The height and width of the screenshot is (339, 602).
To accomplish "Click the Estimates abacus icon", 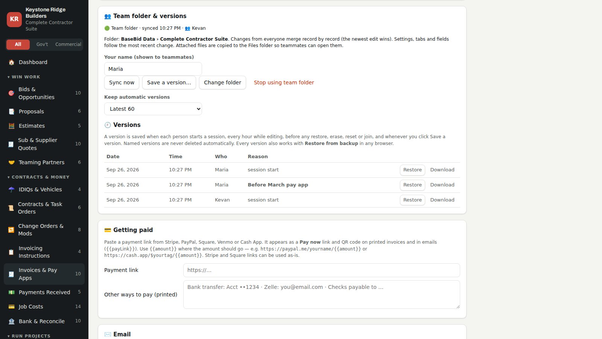I will coord(11,126).
